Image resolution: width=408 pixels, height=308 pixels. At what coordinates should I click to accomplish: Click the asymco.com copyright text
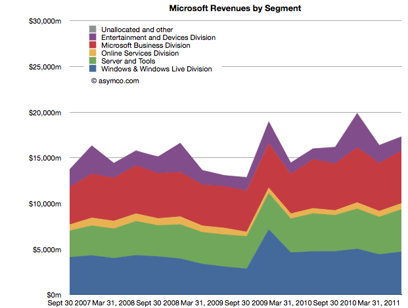click(115, 81)
